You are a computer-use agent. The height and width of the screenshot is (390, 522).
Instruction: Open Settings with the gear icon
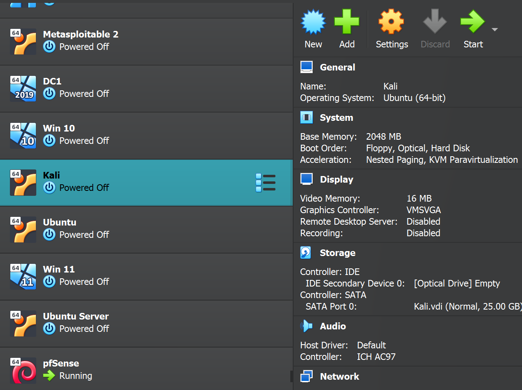tap(392, 22)
